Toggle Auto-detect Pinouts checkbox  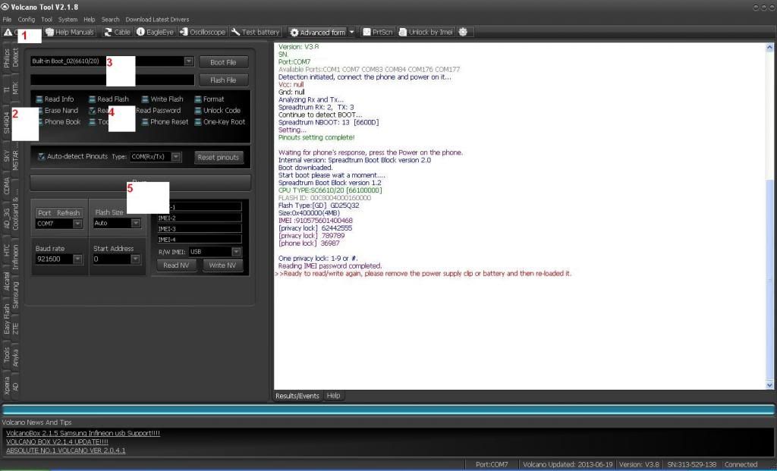point(42,157)
